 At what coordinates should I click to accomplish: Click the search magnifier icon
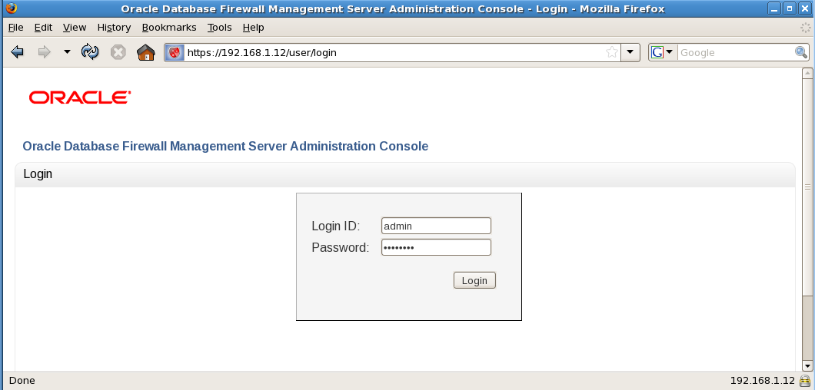click(800, 52)
